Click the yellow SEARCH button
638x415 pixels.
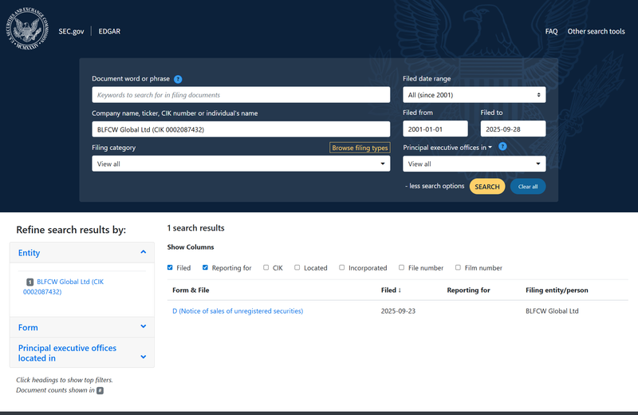487,187
